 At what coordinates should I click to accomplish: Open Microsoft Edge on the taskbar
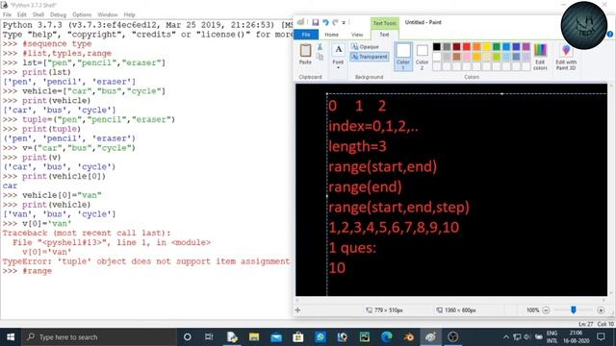tap(387, 337)
